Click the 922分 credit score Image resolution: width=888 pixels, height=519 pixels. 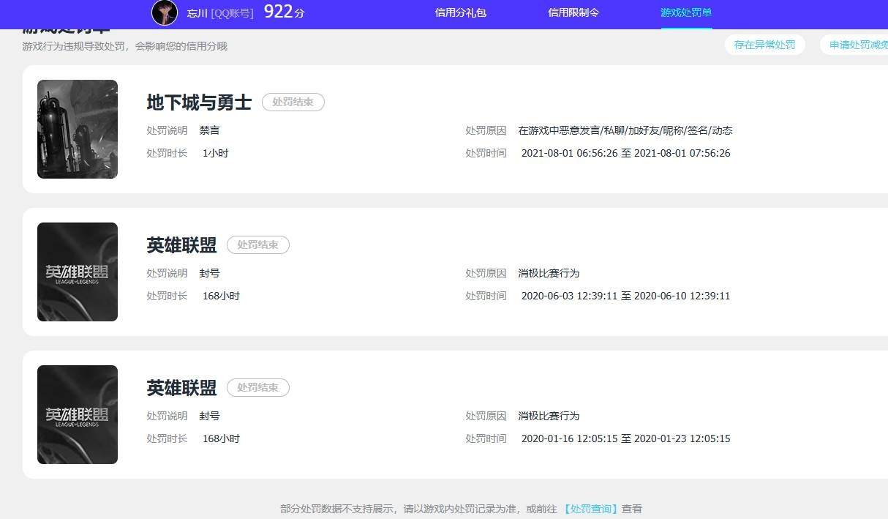284,12
